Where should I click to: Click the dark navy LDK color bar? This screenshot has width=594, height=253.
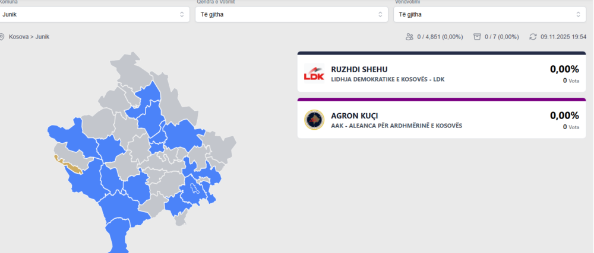(441, 53)
